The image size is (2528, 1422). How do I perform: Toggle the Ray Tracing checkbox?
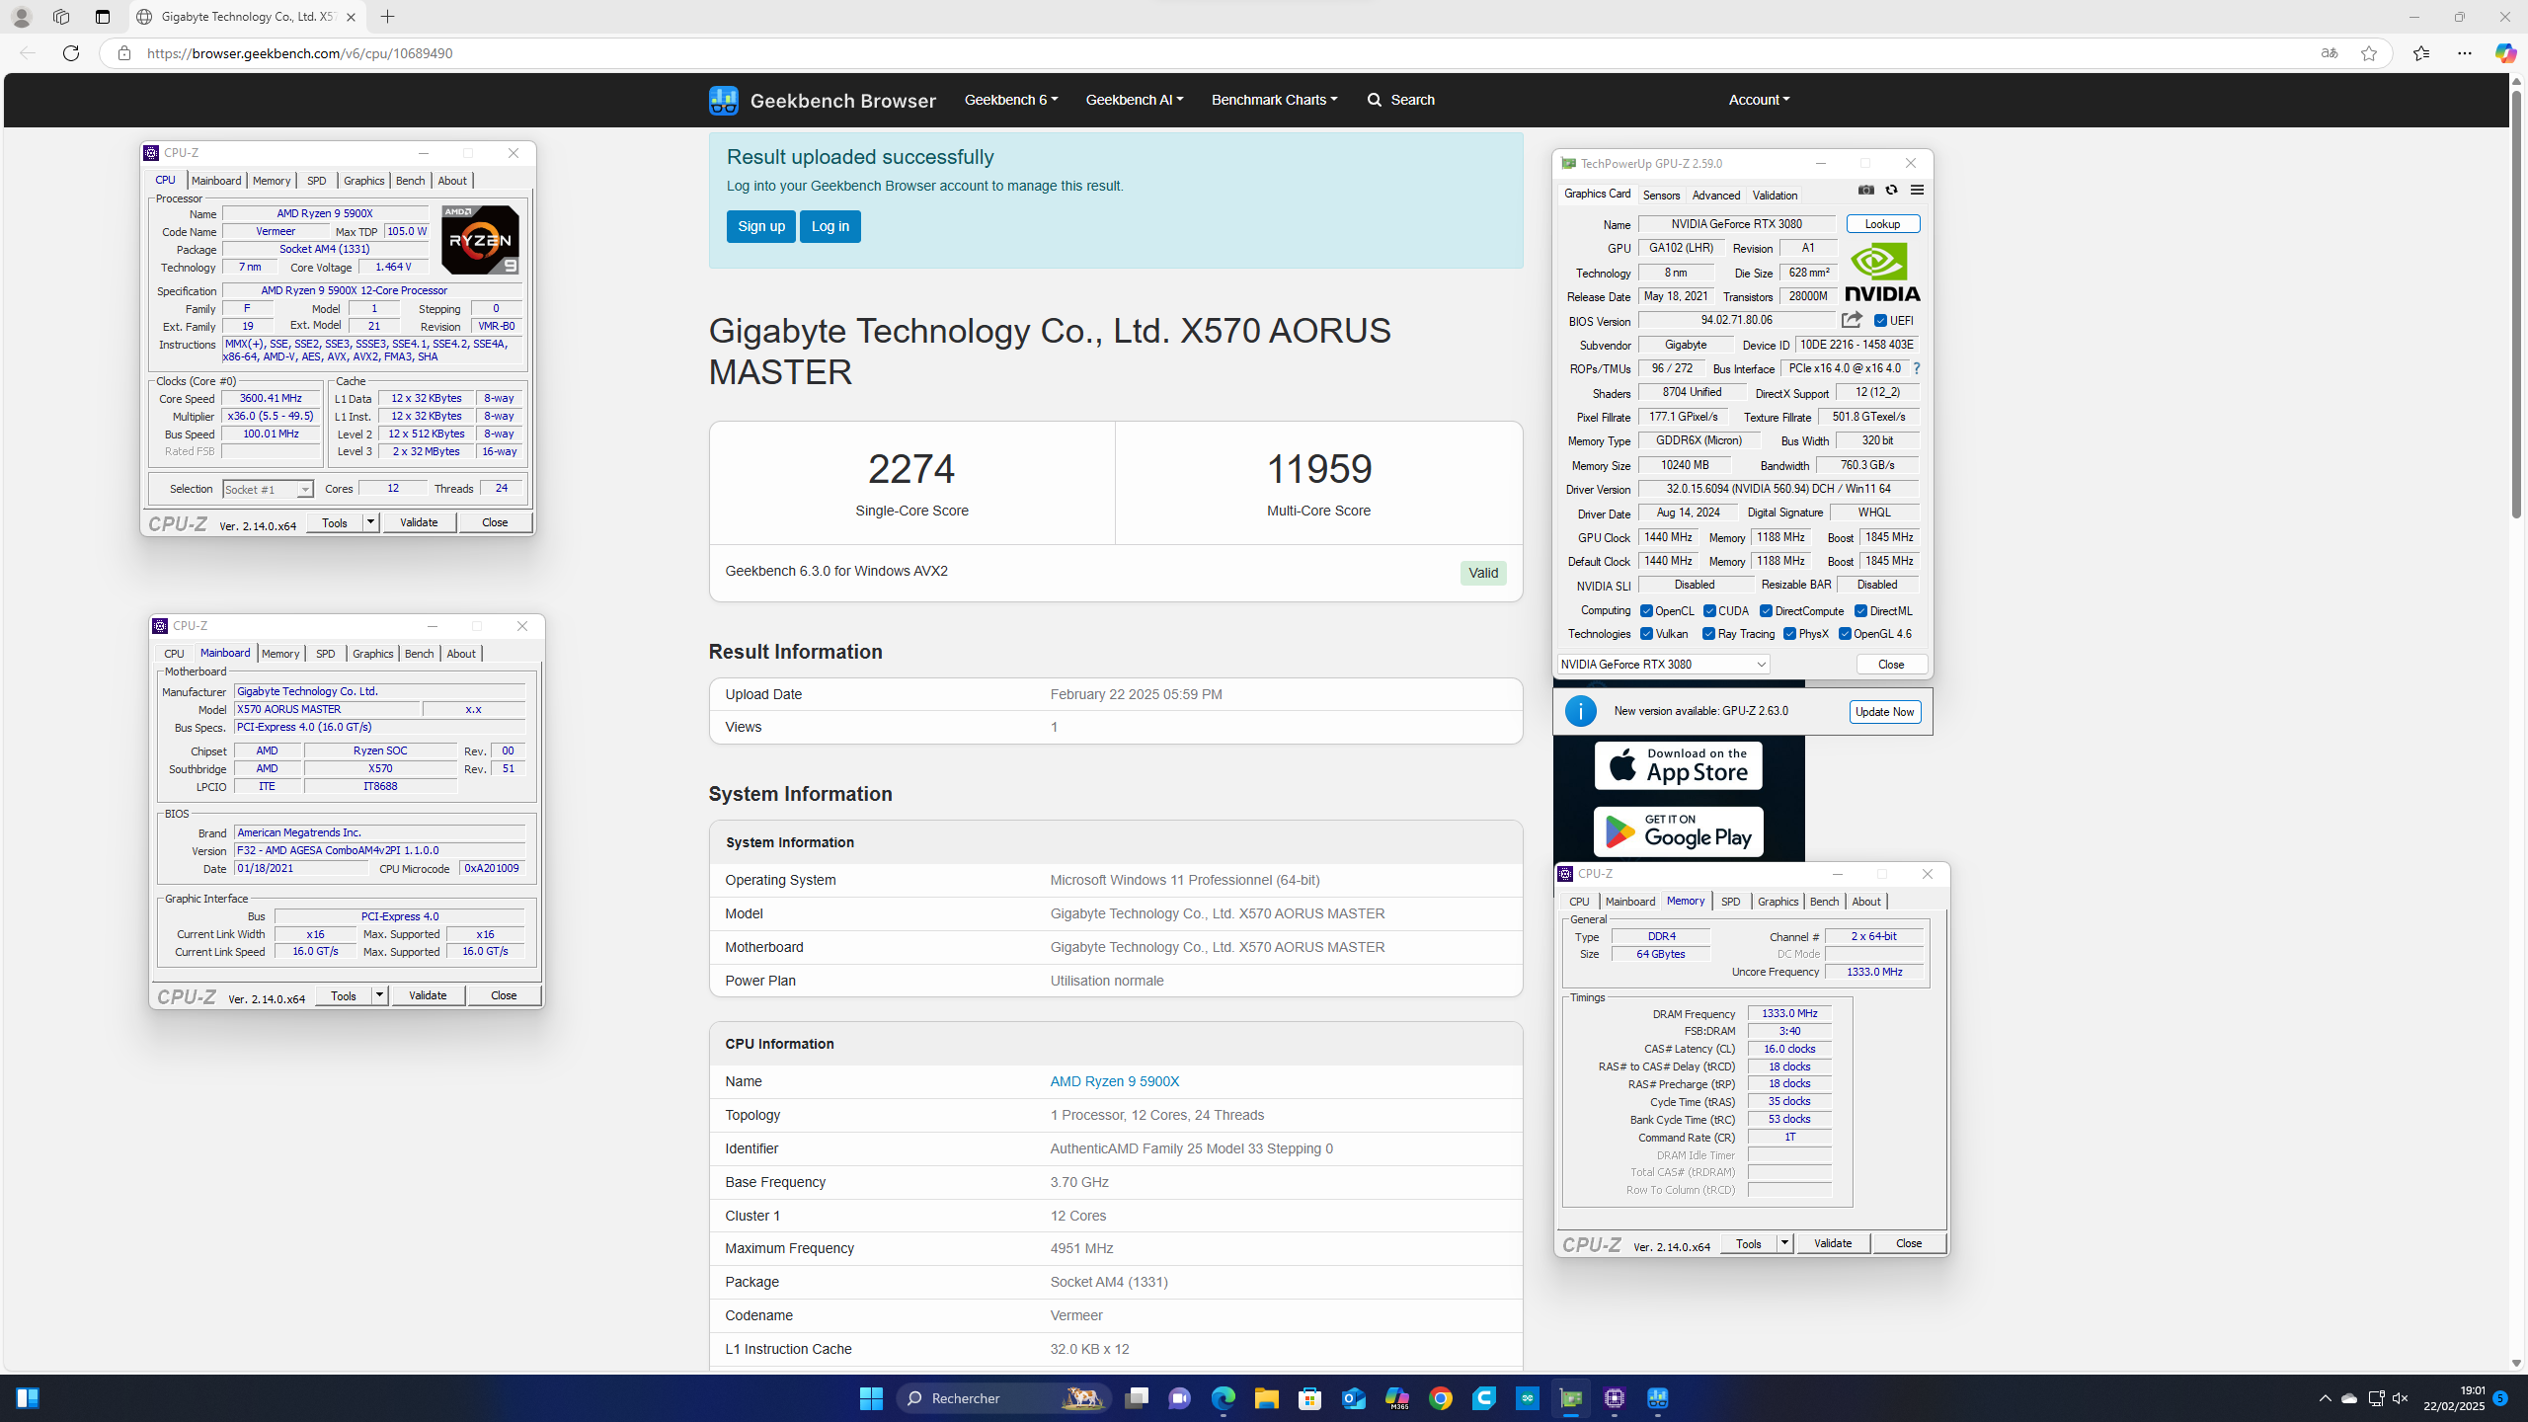[x=1708, y=634]
